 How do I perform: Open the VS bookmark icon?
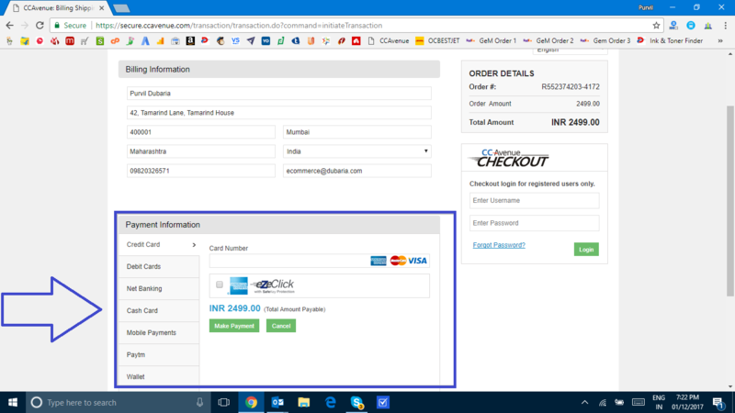coord(235,41)
